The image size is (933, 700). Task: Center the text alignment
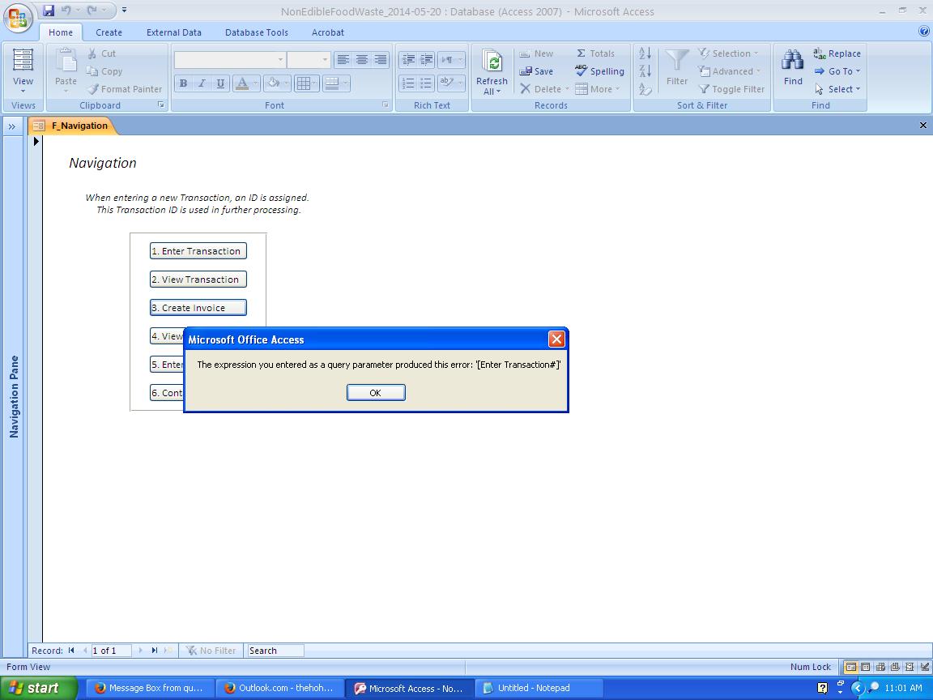362,59
